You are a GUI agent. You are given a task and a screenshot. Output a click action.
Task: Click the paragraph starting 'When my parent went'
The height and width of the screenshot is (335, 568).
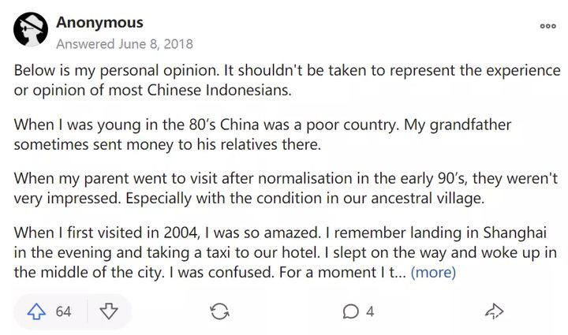[x=282, y=188]
